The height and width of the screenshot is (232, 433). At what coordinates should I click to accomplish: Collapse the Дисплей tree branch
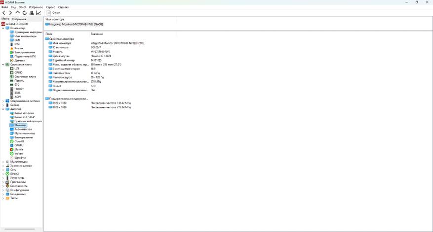click(x=3, y=109)
